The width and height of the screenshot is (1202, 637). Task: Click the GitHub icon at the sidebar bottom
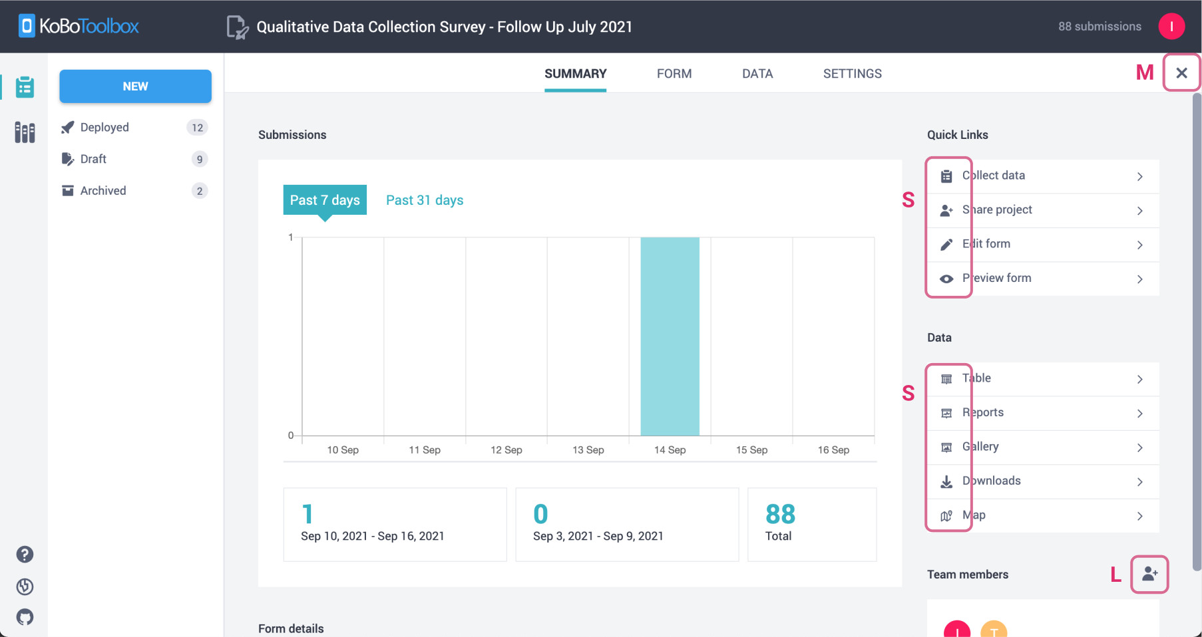25,618
